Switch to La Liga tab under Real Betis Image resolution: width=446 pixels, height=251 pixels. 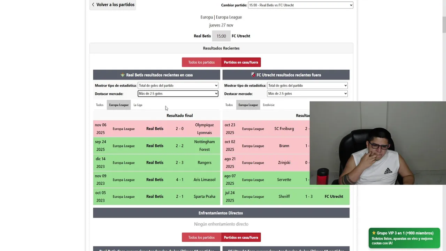(x=138, y=105)
